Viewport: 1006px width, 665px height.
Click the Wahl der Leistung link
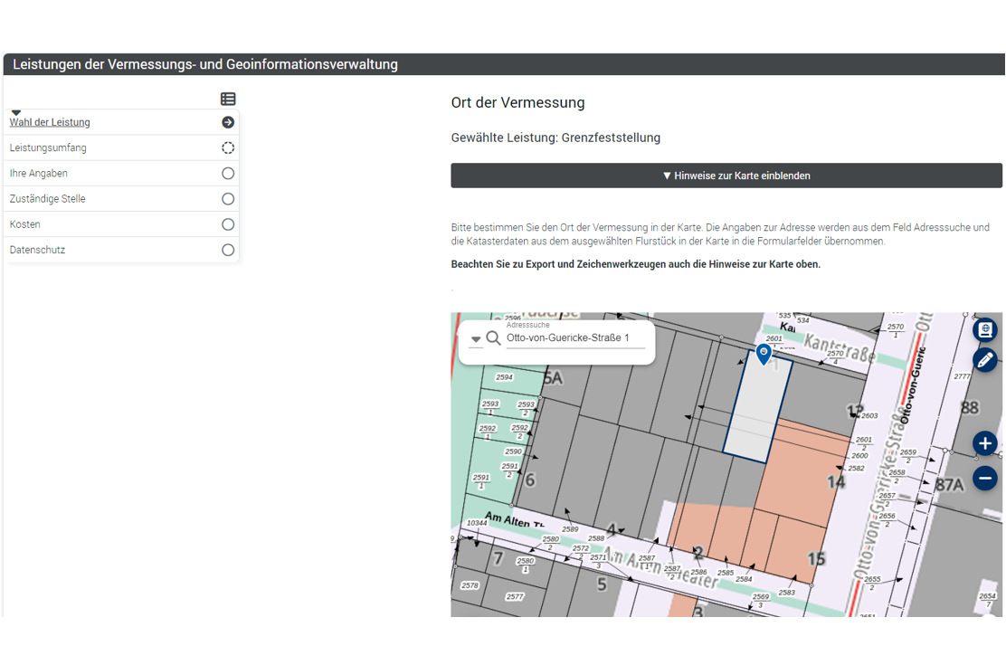[50, 122]
